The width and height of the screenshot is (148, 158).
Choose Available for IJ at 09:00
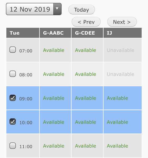tap(118, 98)
